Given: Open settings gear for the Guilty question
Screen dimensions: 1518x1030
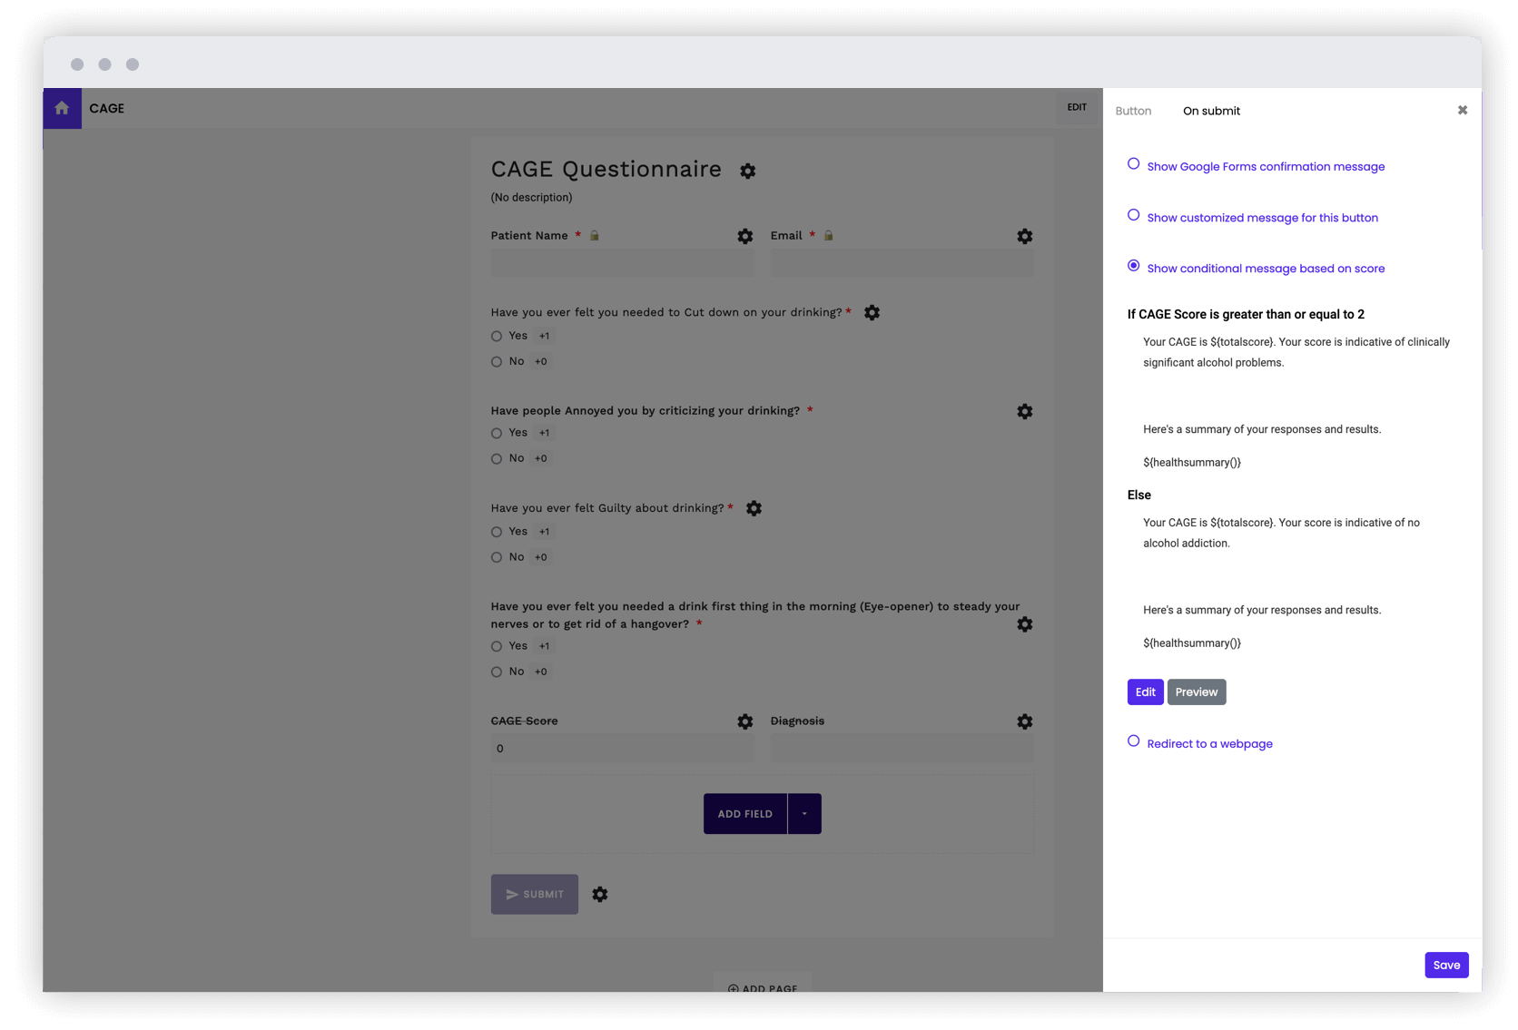Looking at the screenshot, I should tap(754, 508).
